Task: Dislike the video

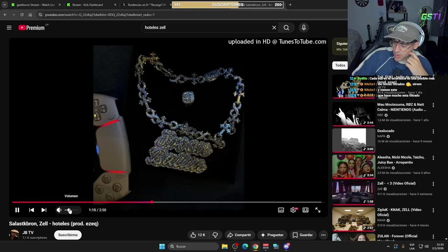Action: coord(215,235)
